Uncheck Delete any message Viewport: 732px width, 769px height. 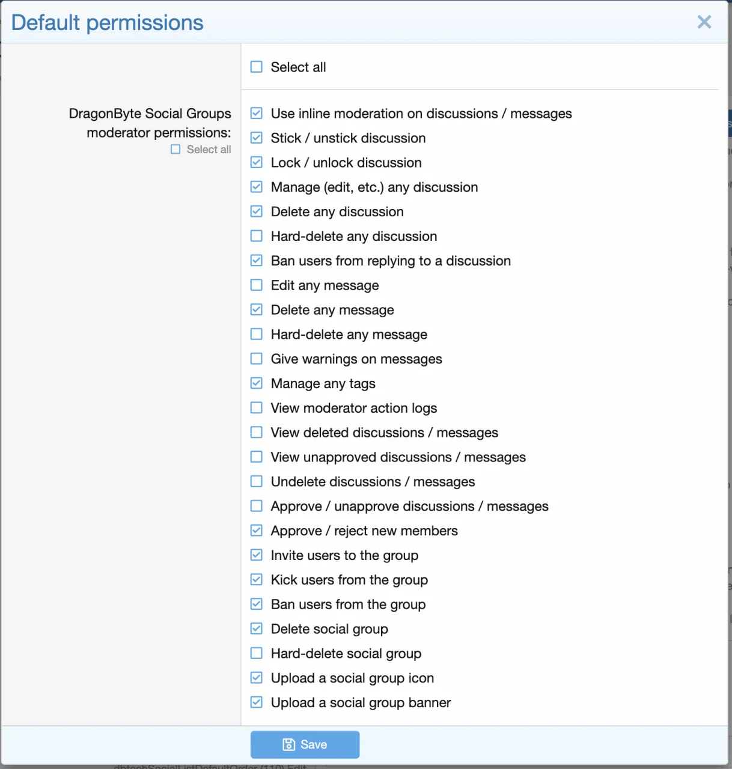257,310
